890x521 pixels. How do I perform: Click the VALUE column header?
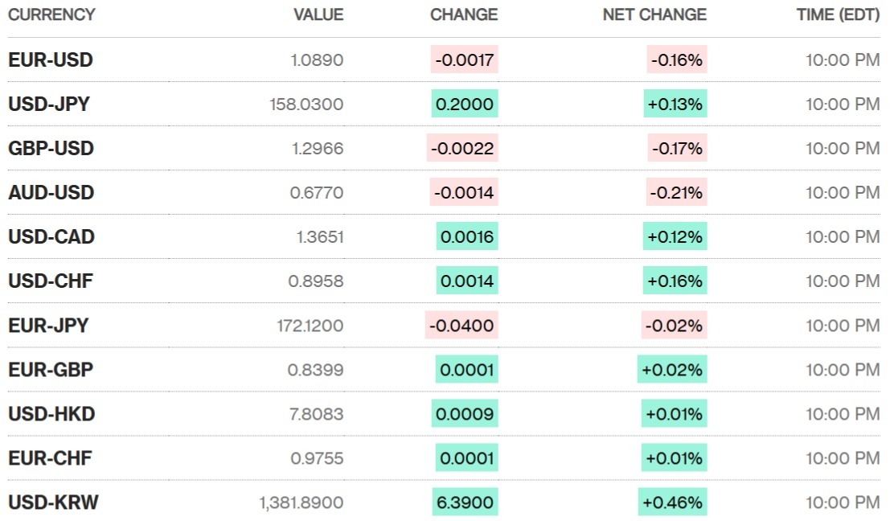coord(318,14)
